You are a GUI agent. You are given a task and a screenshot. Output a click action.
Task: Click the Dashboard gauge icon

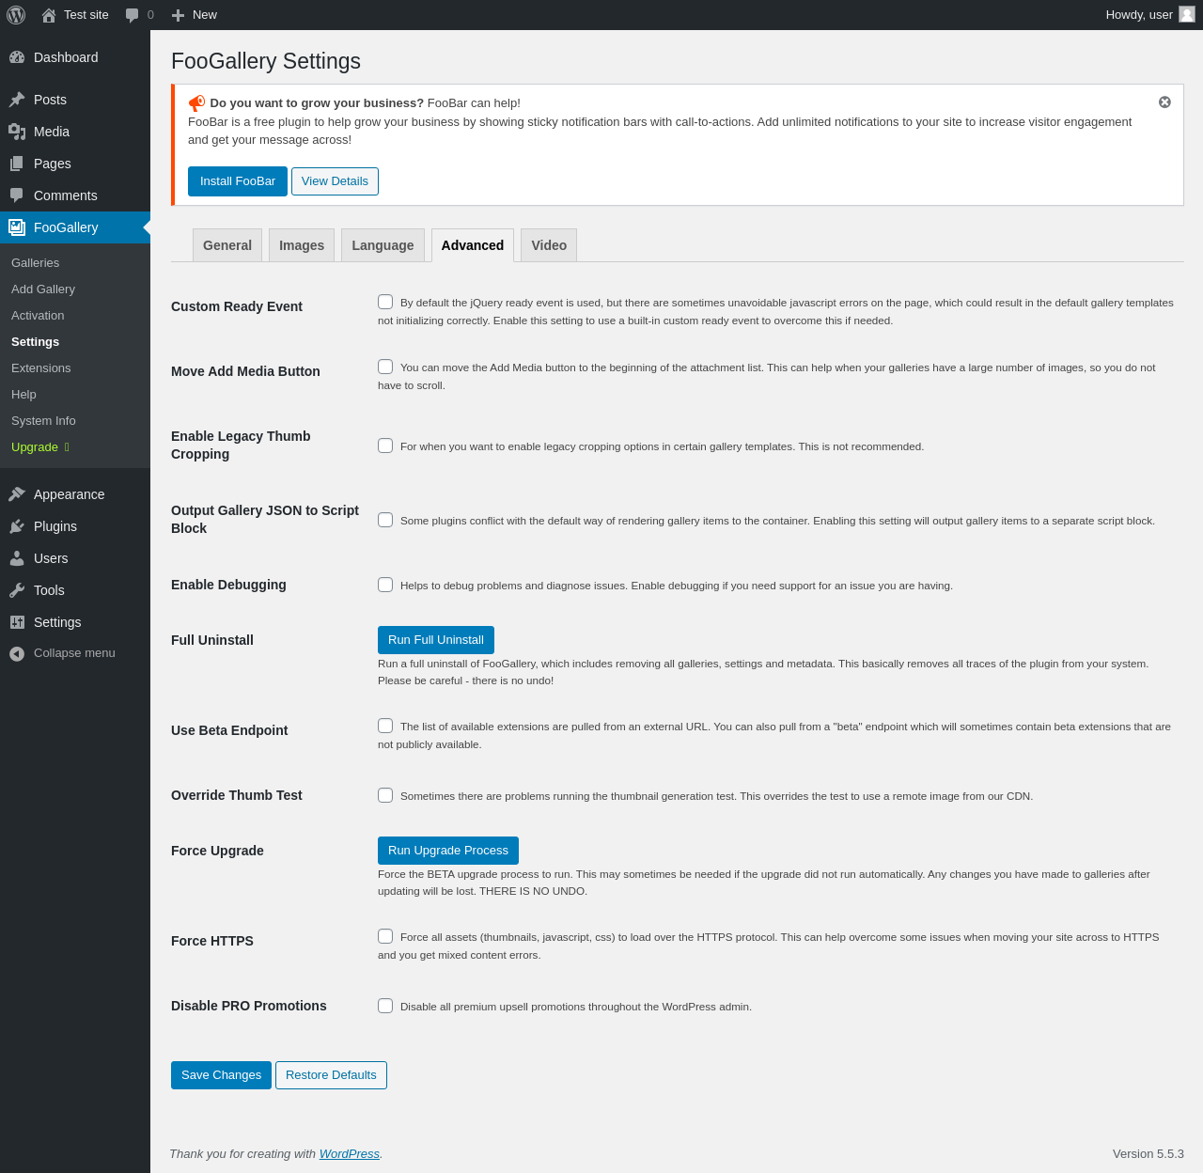pos(17,57)
